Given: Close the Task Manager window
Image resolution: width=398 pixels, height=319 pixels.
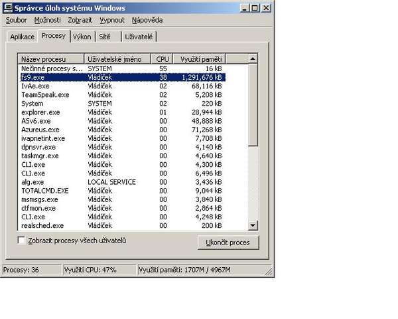Looking at the screenshot, I should [266, 8].
